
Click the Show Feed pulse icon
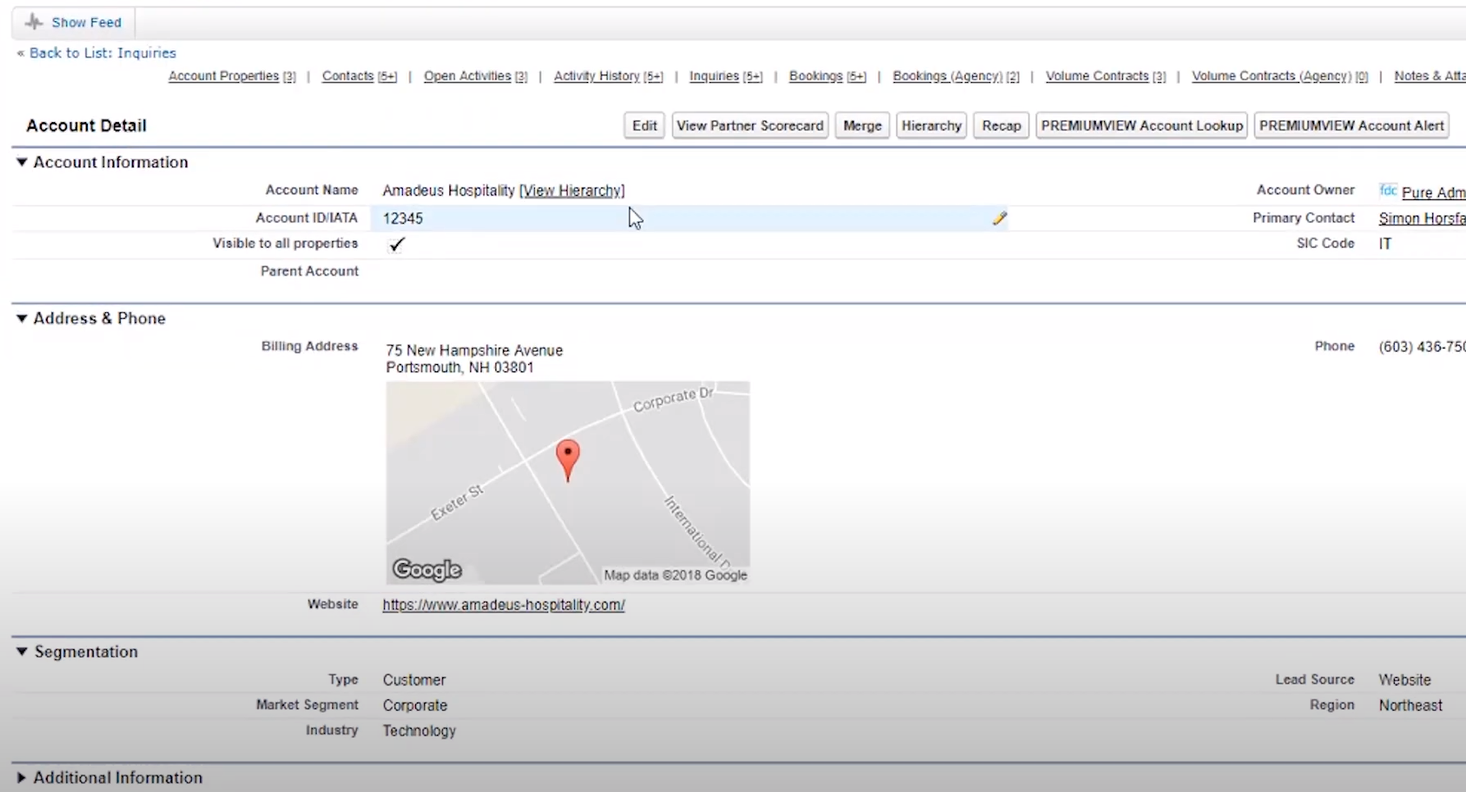[x=34, y=22]
